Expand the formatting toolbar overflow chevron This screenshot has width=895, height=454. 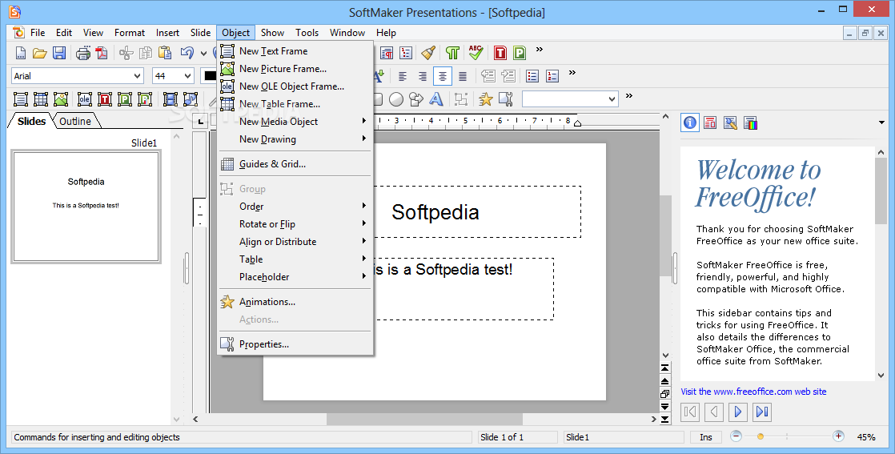pyautogui.click(x=572, y=73)
